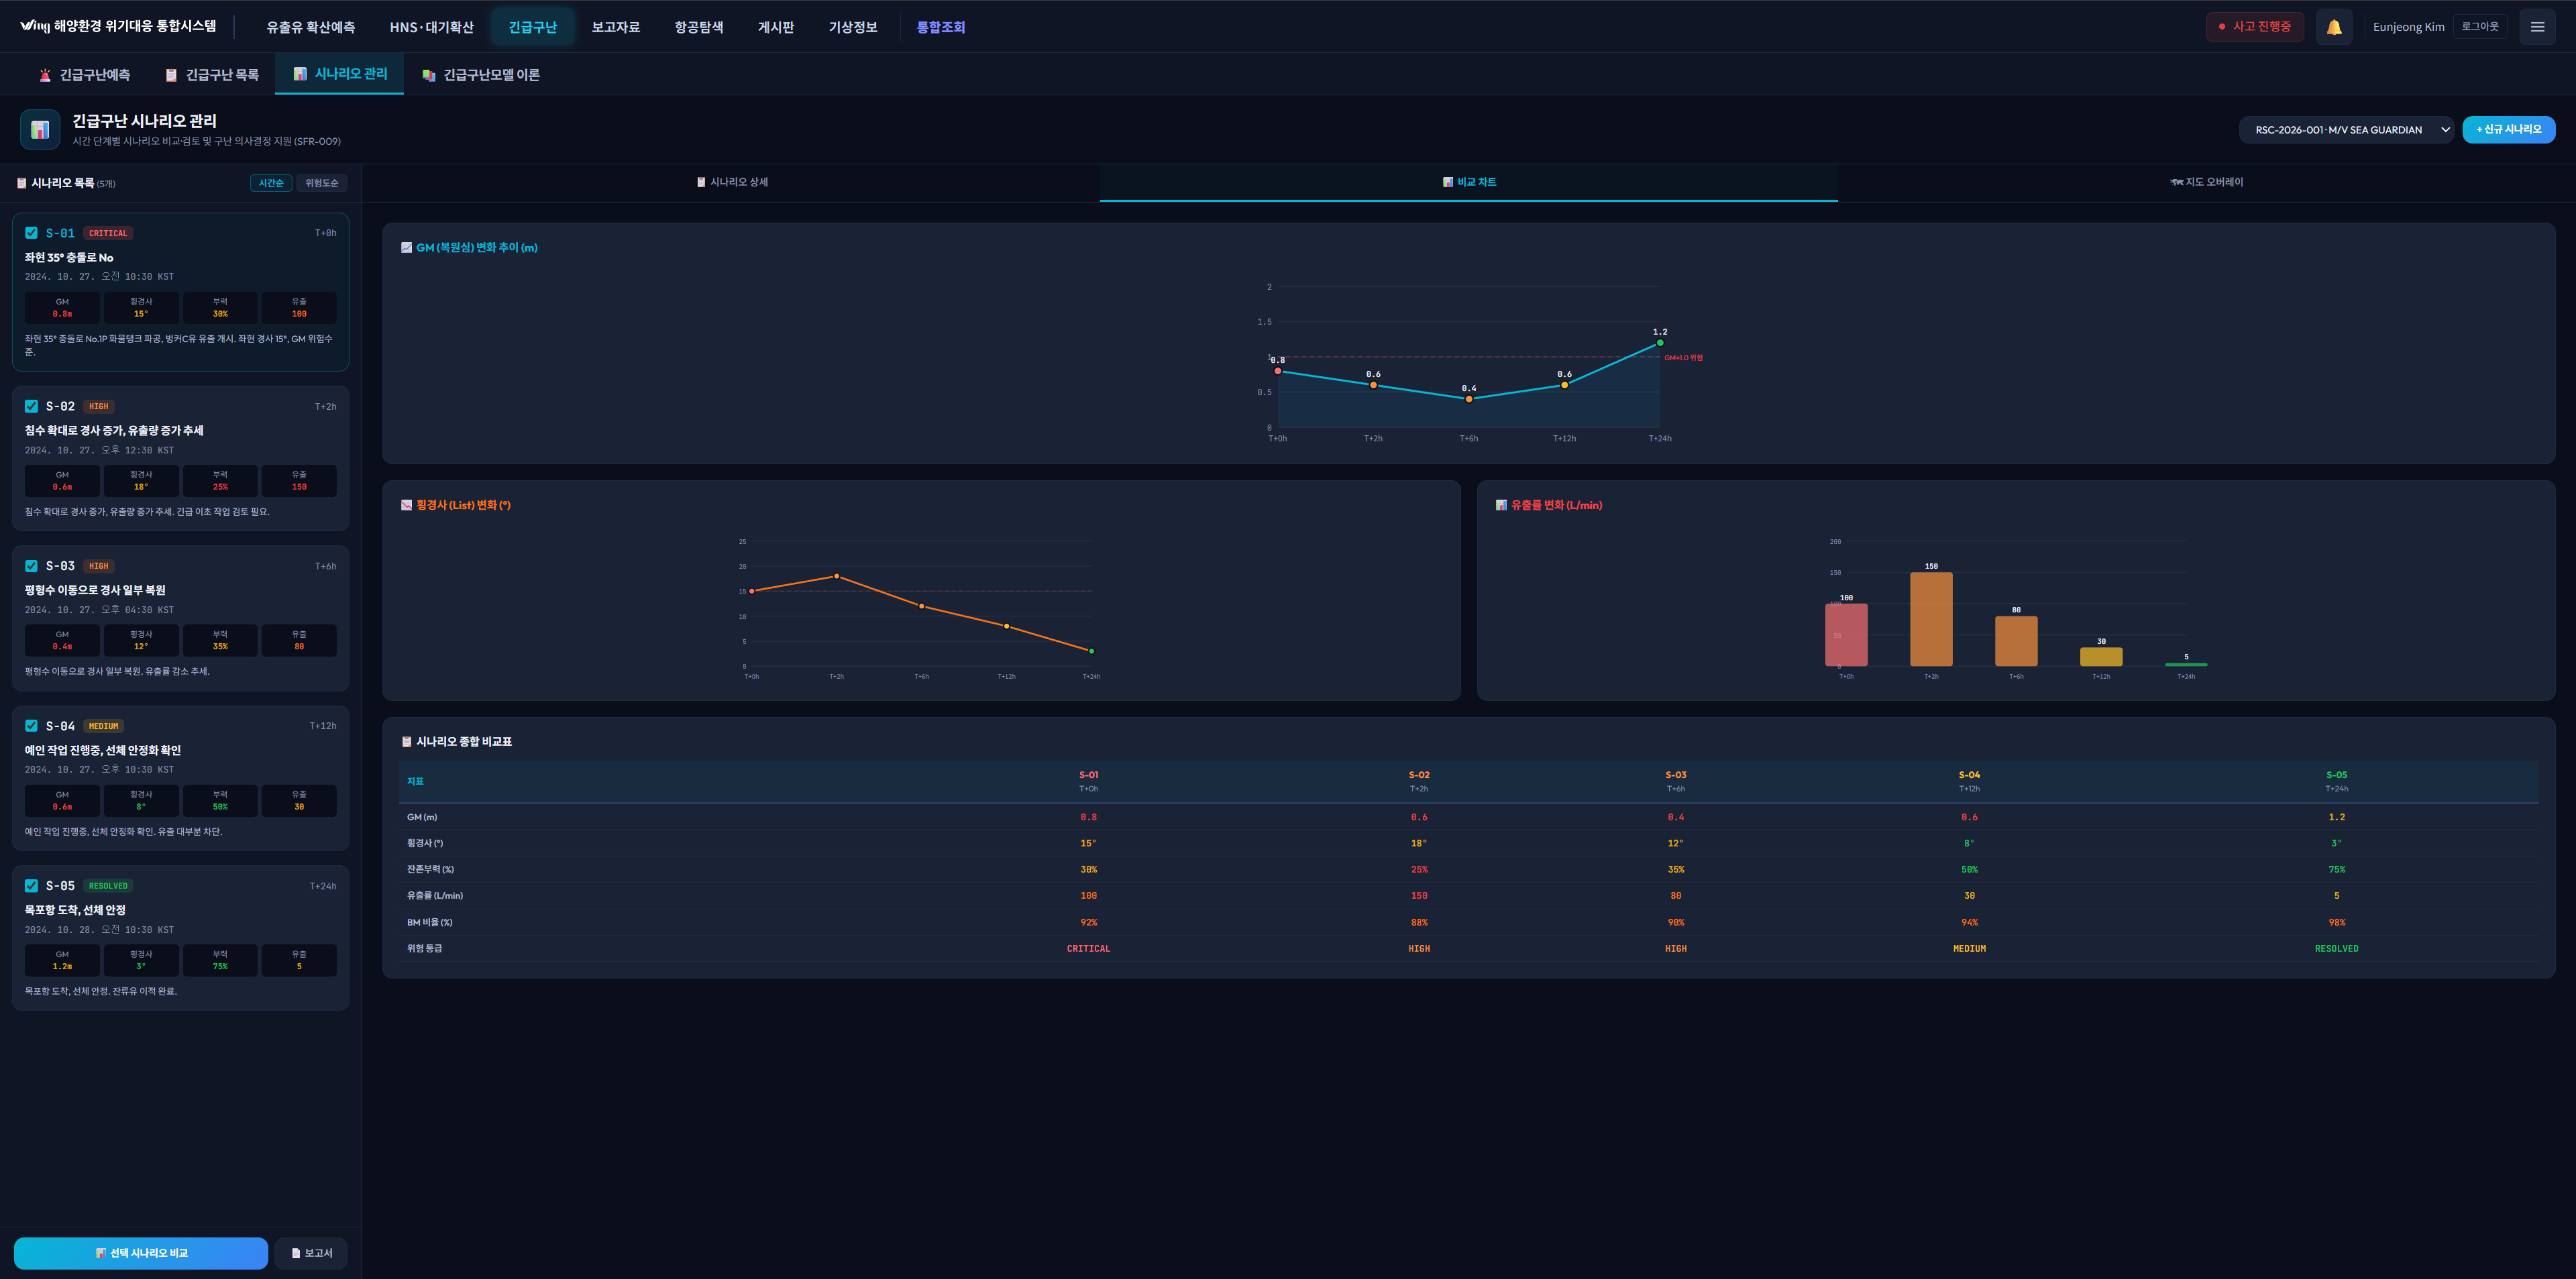Sort scenario list by 위험도순
The width and height of the screenshot is (2576, 1279).
point(322,183)
